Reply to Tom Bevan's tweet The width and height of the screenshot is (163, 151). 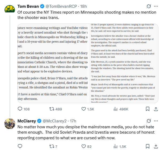point(20,109)
